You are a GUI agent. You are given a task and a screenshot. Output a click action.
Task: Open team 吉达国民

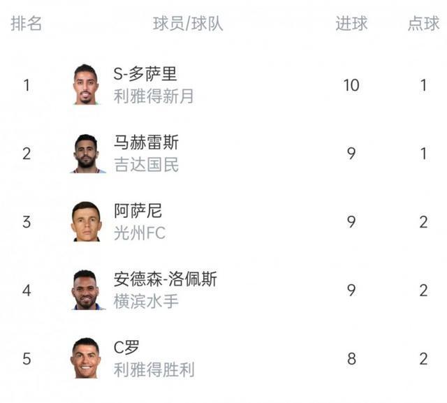146,164
